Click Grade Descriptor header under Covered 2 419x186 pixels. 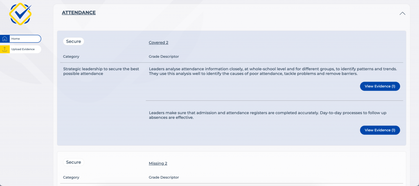(164, 57)
